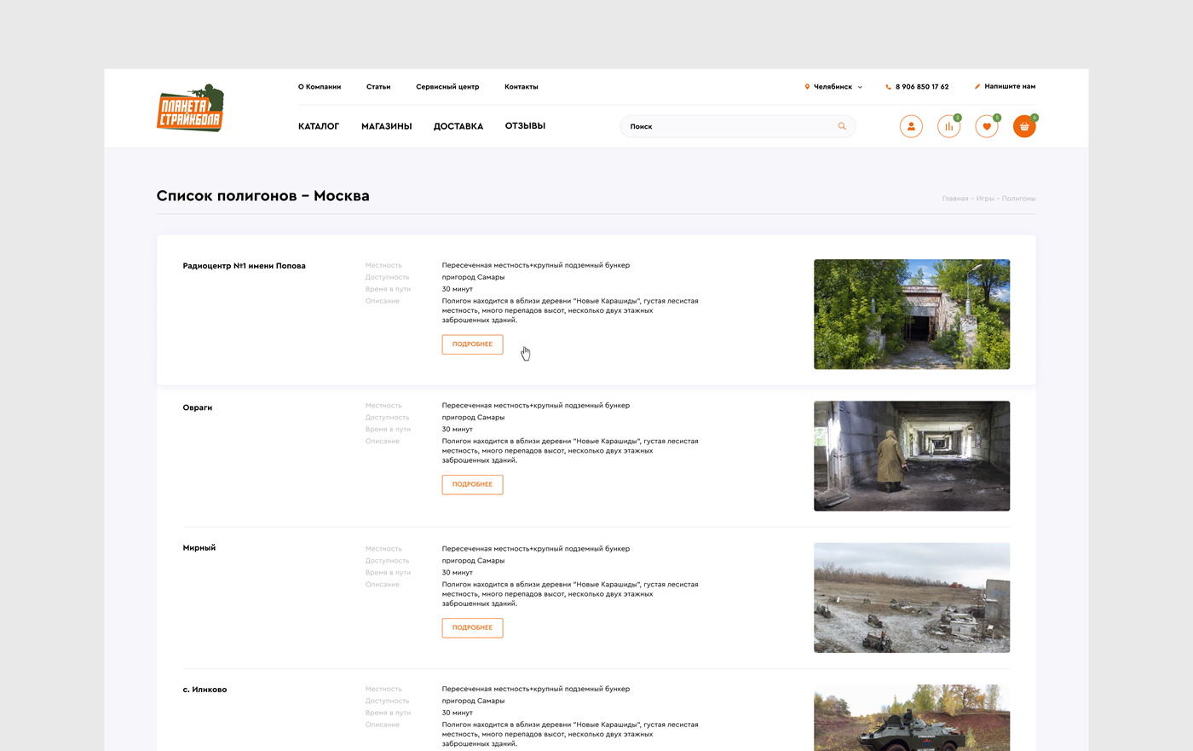This screenshot has height=751, width=1193.
Task: Click the Поиск search field
Action: pyautogui.click(x=738, y=126)
